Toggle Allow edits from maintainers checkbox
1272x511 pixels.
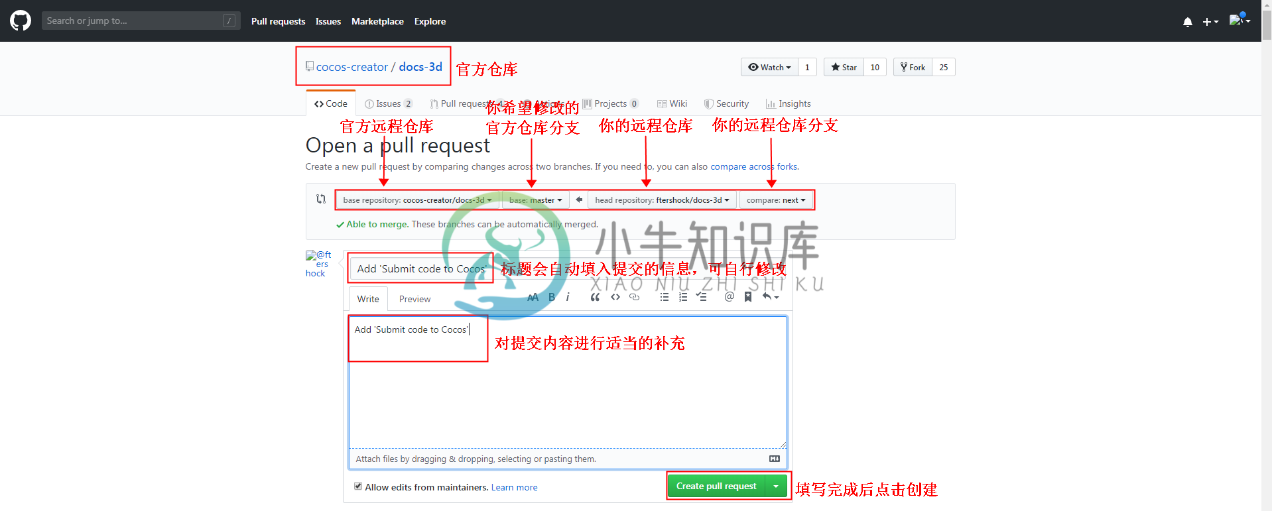point(358,486)
